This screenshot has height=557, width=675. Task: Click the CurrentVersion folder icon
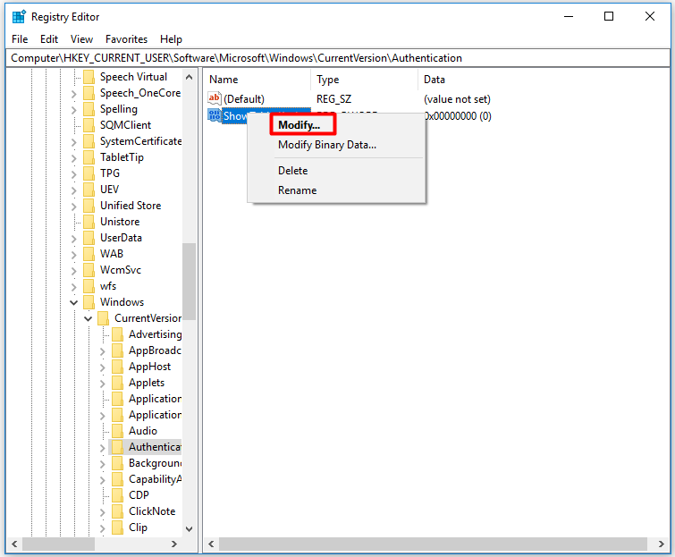click(104, 318)
